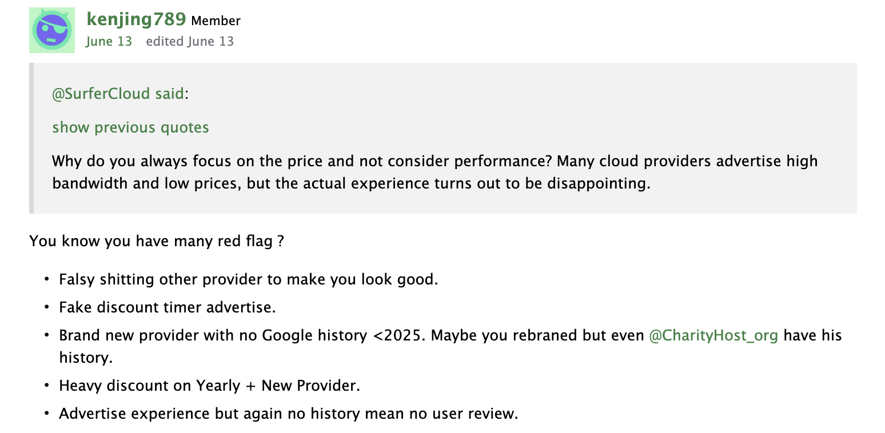Screen dimensions: 885x433
Task: Click "You know you have many red flag ?"
Action: tap(157, 241)
